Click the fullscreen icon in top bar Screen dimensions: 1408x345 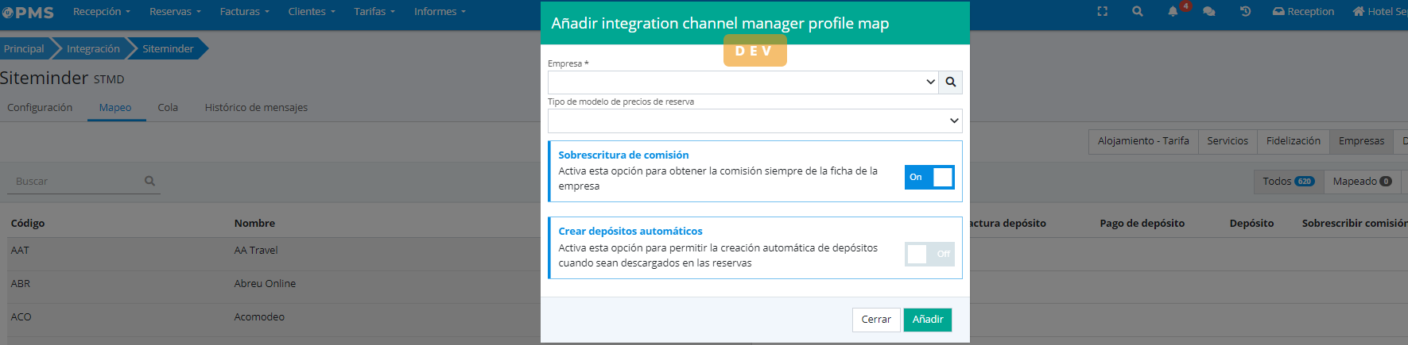pyautogui.click(x=1102, y=12)
